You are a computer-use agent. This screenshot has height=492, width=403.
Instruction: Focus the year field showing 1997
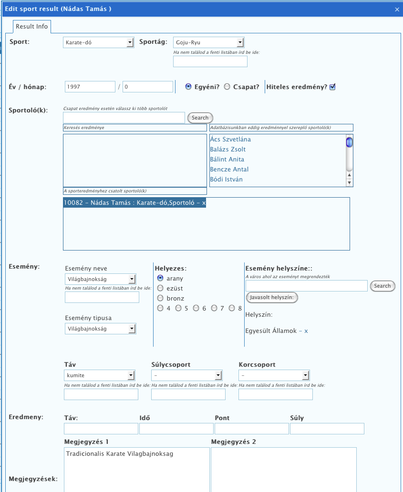coord(90,87)
